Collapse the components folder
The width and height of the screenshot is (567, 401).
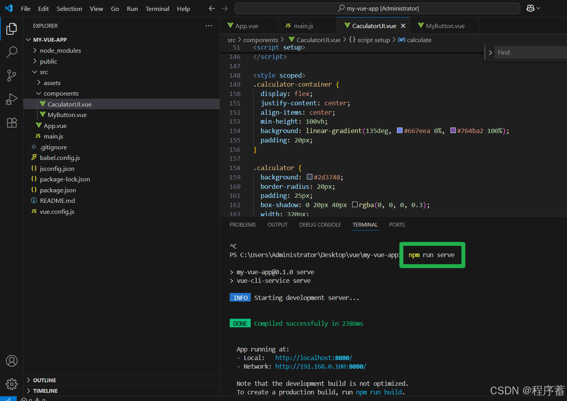pos(121,93)
